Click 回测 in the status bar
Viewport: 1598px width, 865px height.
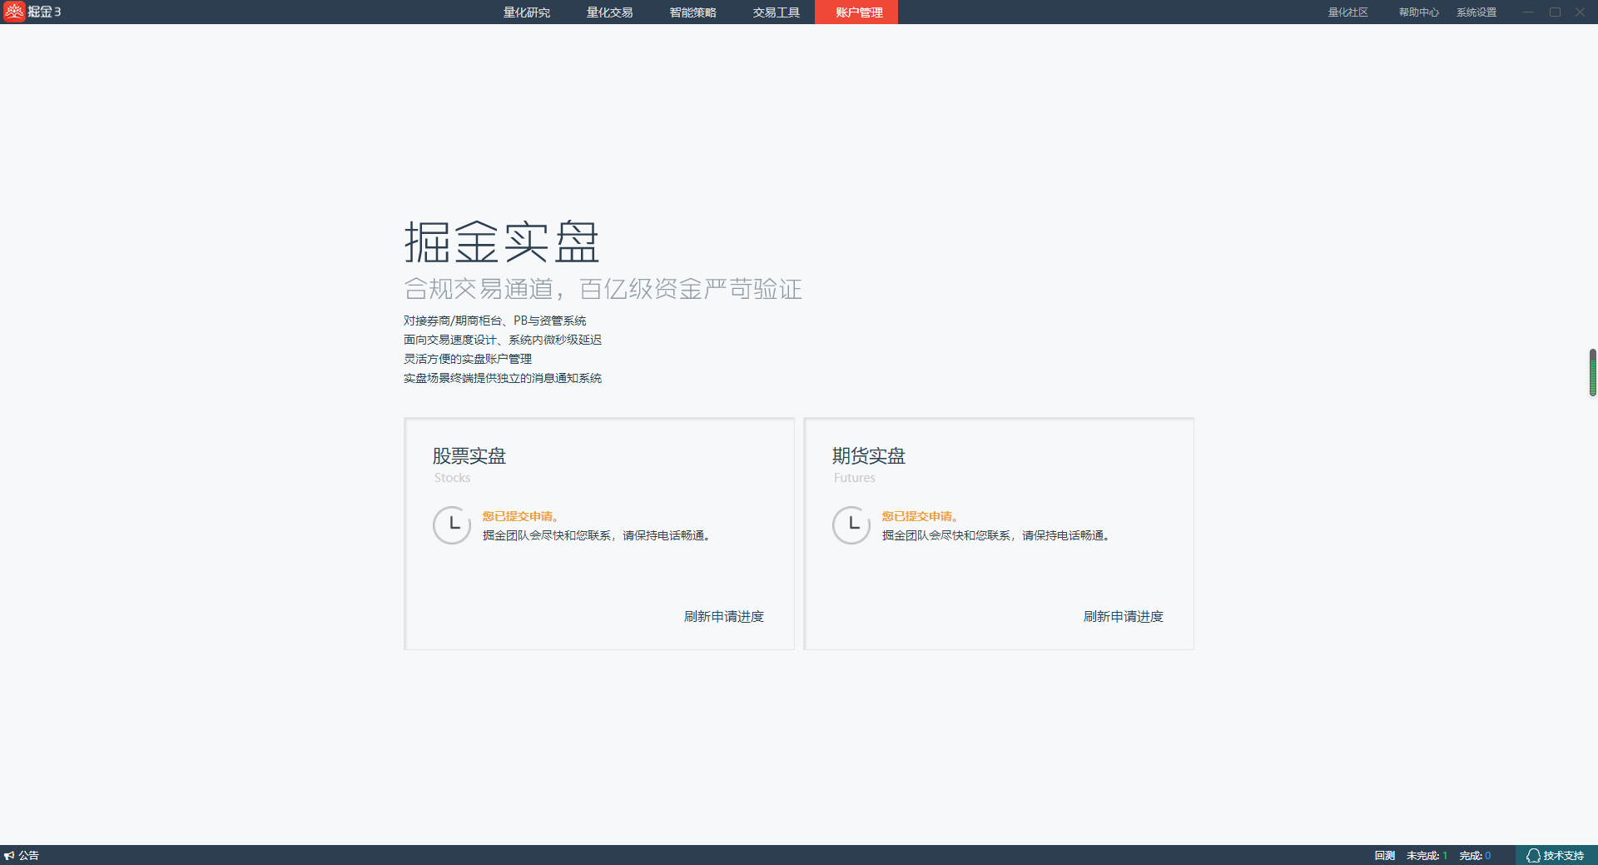point(1384,856)
